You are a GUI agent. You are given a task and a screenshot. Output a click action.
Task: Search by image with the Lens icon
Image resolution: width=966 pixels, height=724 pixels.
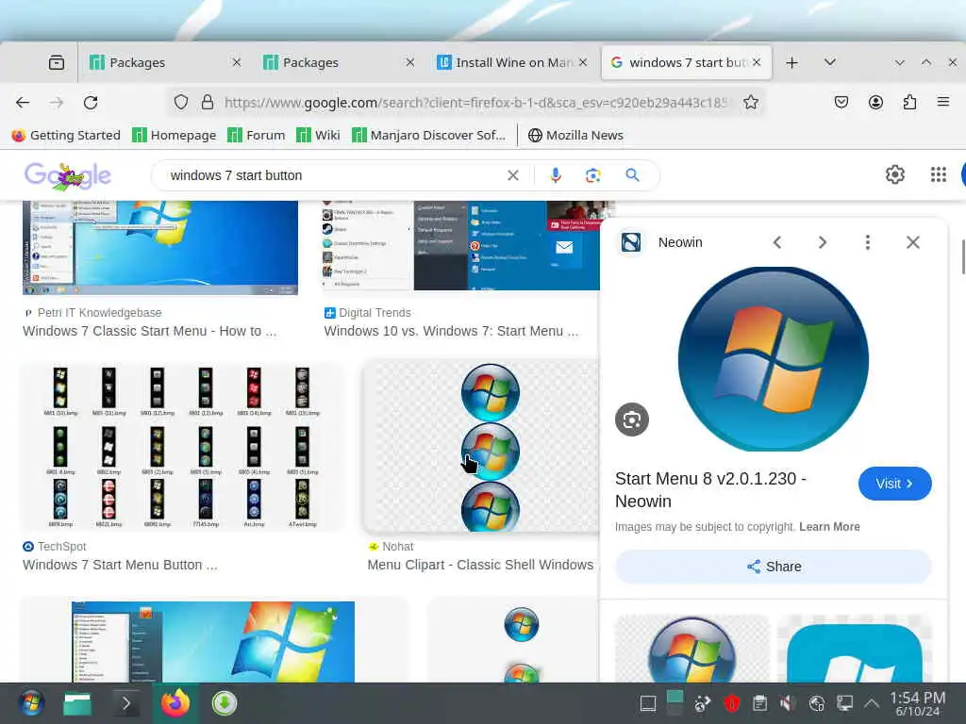tap(592, 175)
